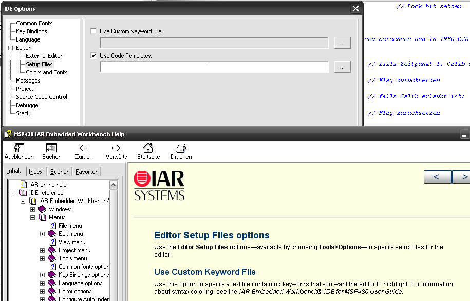Click the help window title bar icon
The image size is (470, 301).
(8, 134)
